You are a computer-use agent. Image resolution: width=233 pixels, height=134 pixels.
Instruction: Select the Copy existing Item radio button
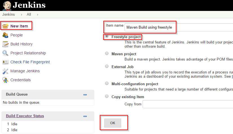click(107, 96)
